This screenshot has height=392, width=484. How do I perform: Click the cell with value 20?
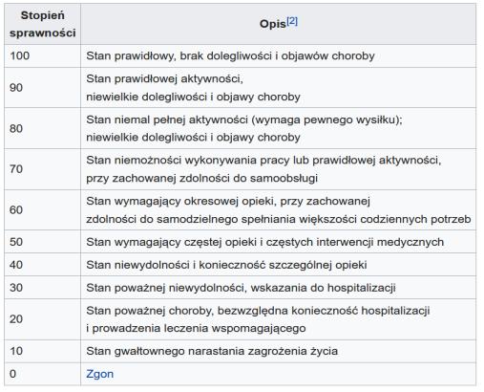[43, 319]
